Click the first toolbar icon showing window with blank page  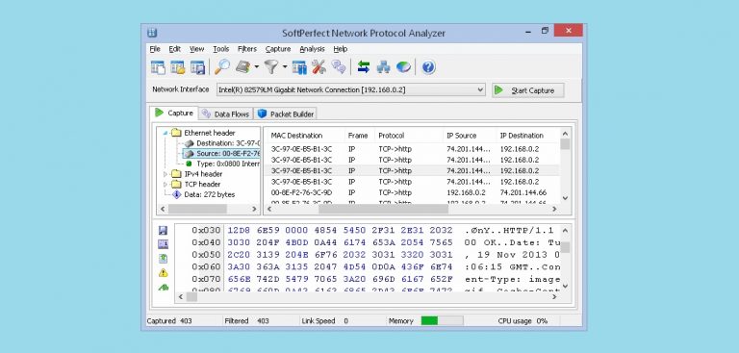[x=158, y=67]
